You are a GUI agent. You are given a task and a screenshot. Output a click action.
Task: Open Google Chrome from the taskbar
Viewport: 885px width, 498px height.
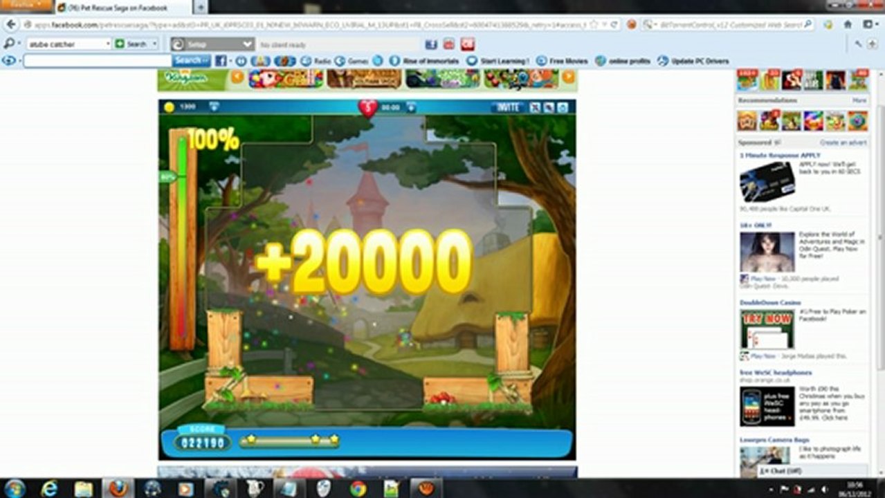click(358, 488)
